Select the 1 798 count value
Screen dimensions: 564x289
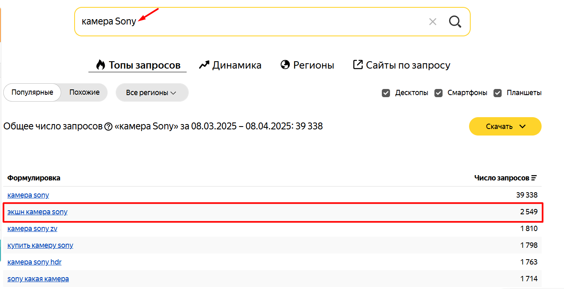tap(529, 245)
